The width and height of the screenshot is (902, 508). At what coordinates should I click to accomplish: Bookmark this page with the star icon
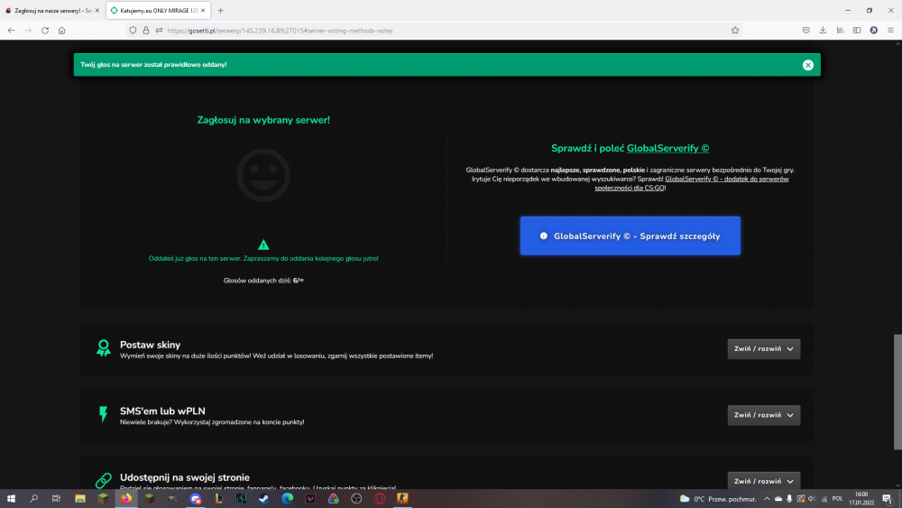click(x=734, y=31)
